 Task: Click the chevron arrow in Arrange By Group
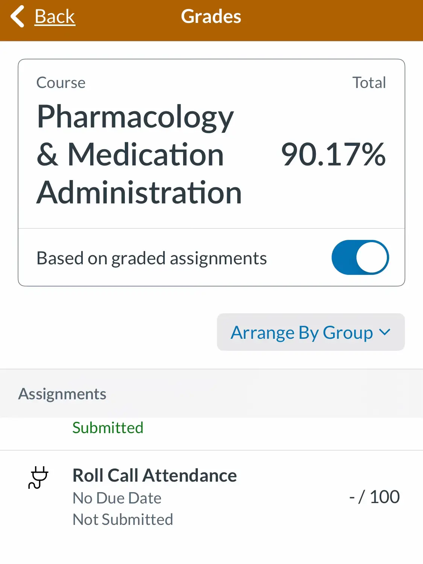tap(385, 332)
